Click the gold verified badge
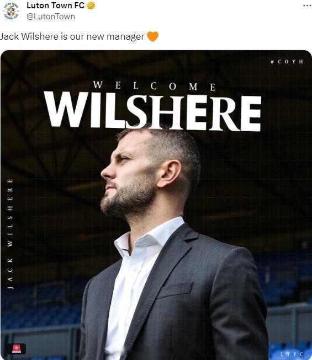 [91, 6]
